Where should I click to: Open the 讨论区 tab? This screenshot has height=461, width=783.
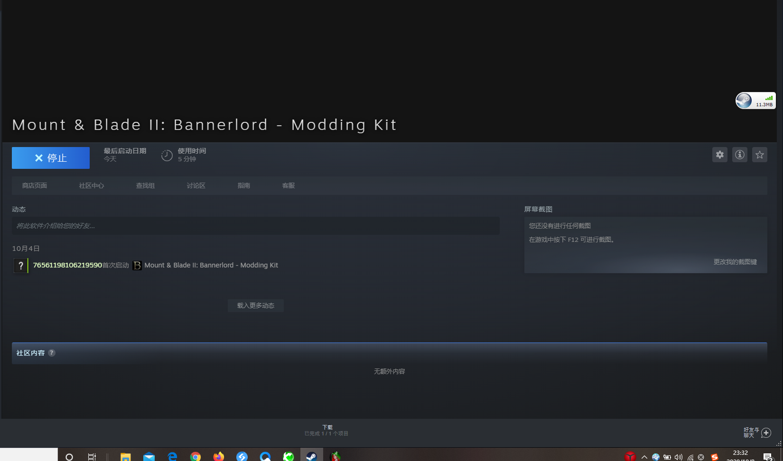(x=196, y=185)
